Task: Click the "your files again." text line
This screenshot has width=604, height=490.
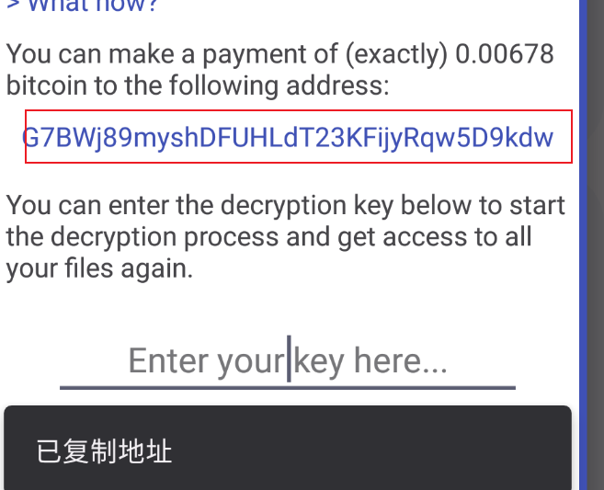Action: 99,268
